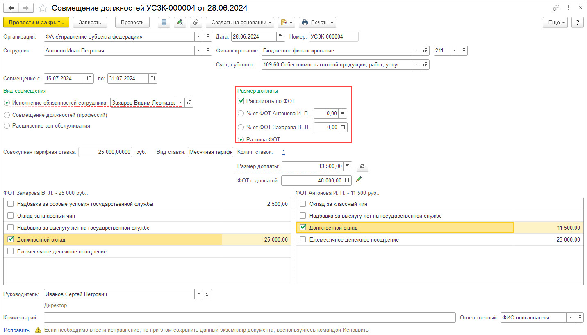Uncheck Должностной оклад in Захарова list
Image resolution: width=587 pixels, height=335 pixels.
(11, 239)
